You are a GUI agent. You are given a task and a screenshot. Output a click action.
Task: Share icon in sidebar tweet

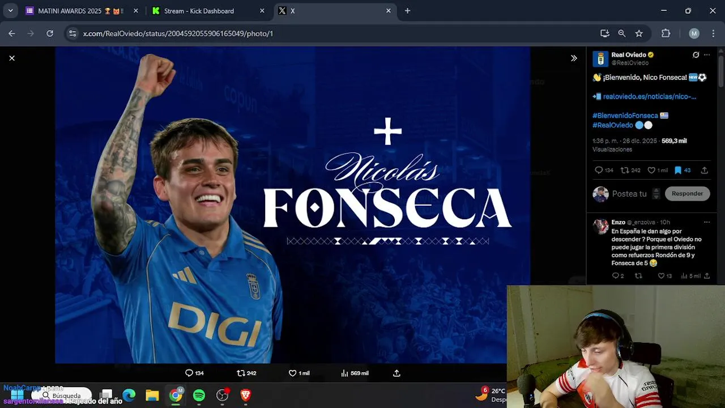point(705,170)
